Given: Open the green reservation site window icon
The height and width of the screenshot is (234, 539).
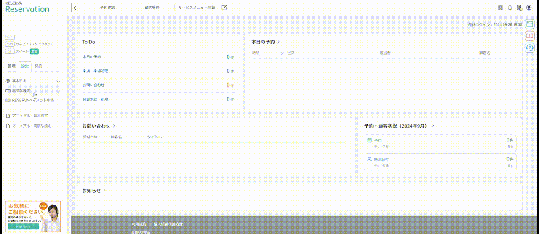Looking at the screenshot, I should [529, 24].
